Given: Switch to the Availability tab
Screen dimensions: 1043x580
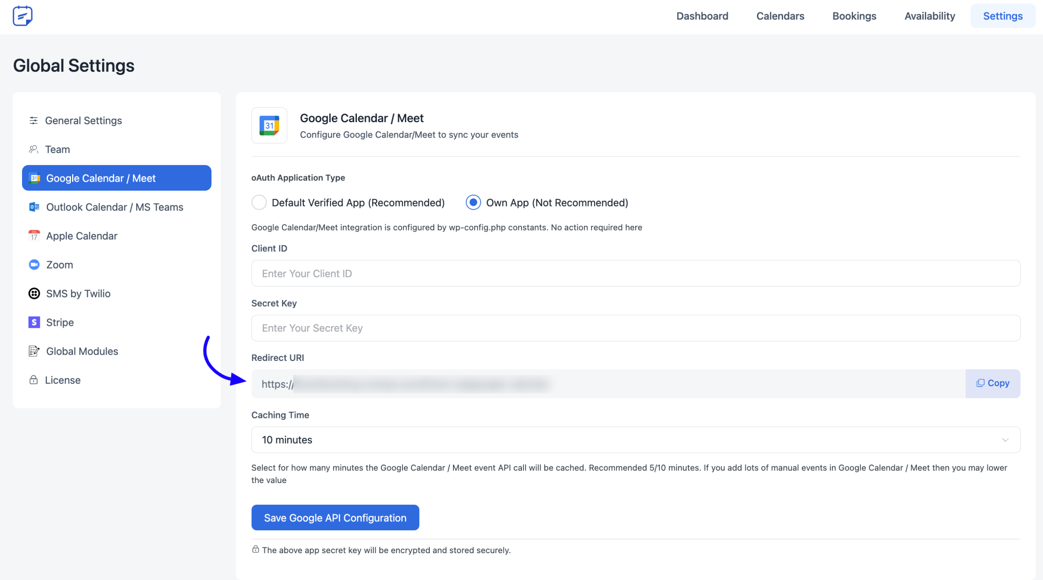Looking at the screenshot, I should point(930,16).
